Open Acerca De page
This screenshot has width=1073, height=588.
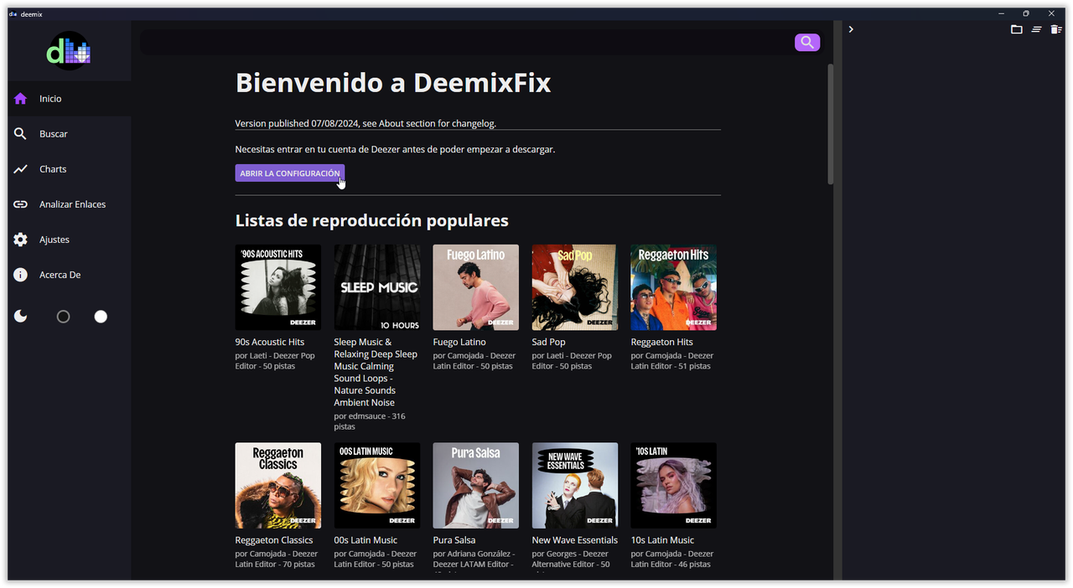[x=70, y=275]
